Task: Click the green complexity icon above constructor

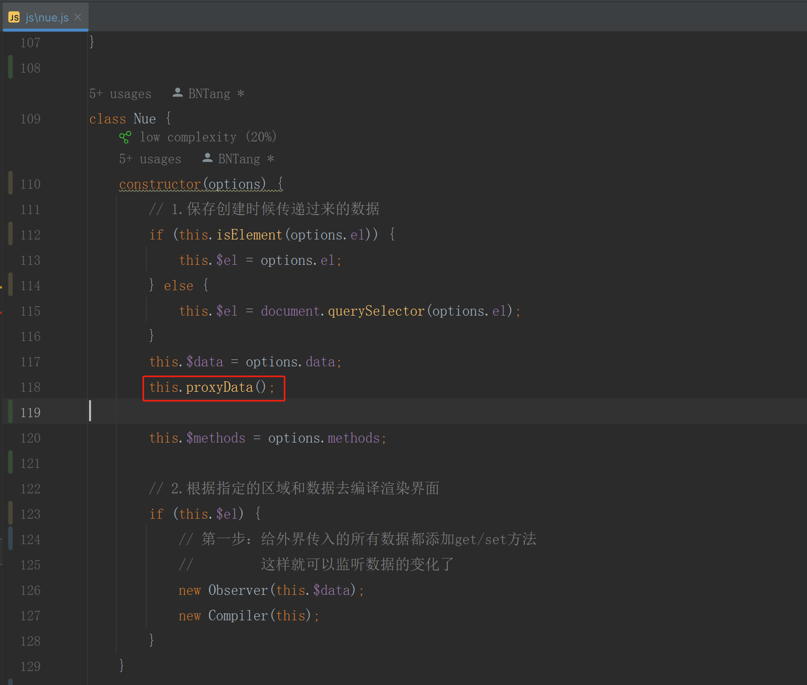Action: [x=125, y=137]
